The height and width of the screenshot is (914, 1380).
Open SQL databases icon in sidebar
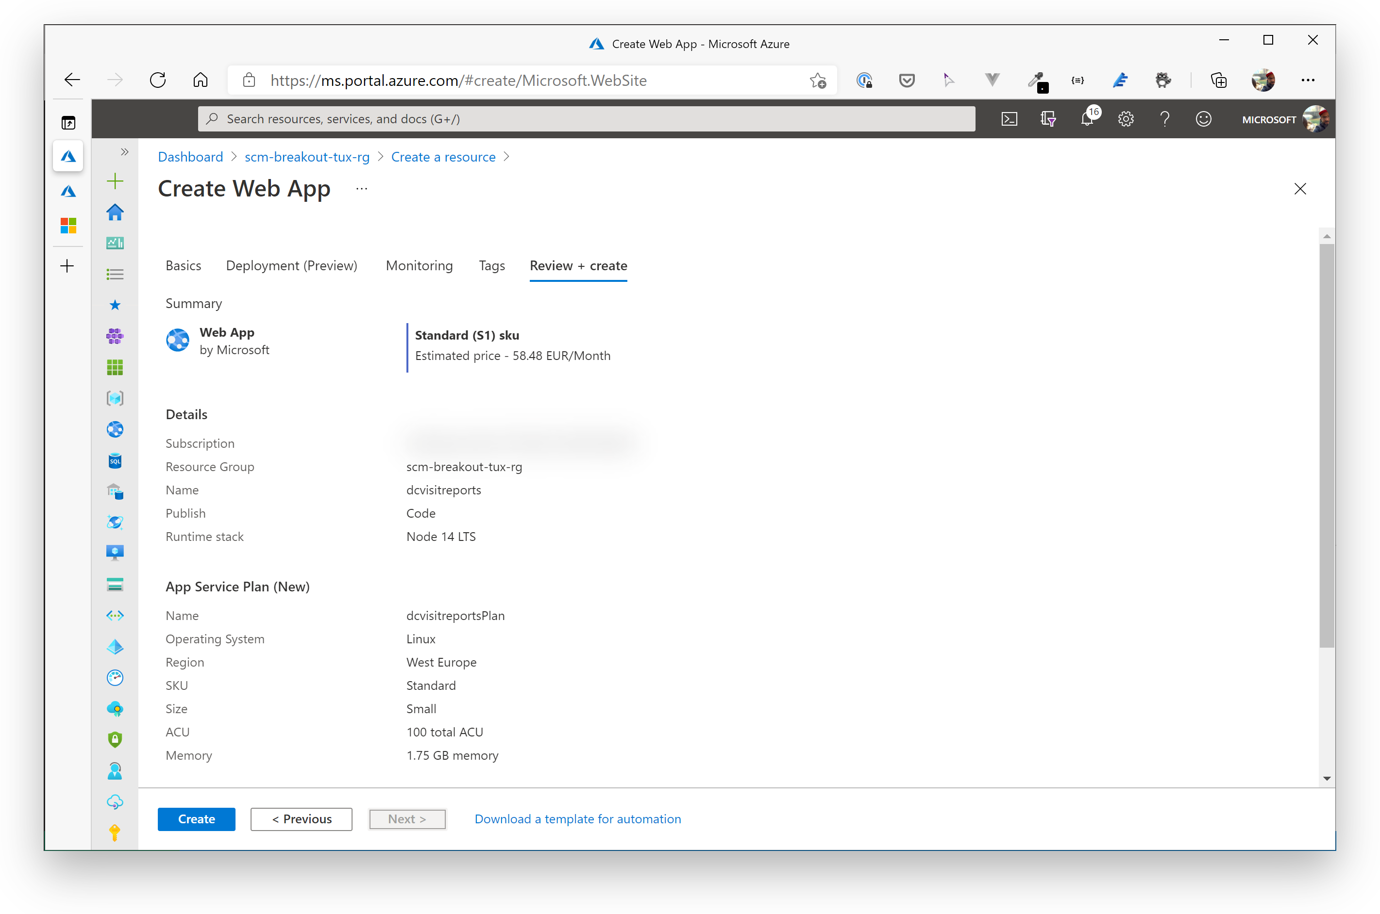click(115, 460)
